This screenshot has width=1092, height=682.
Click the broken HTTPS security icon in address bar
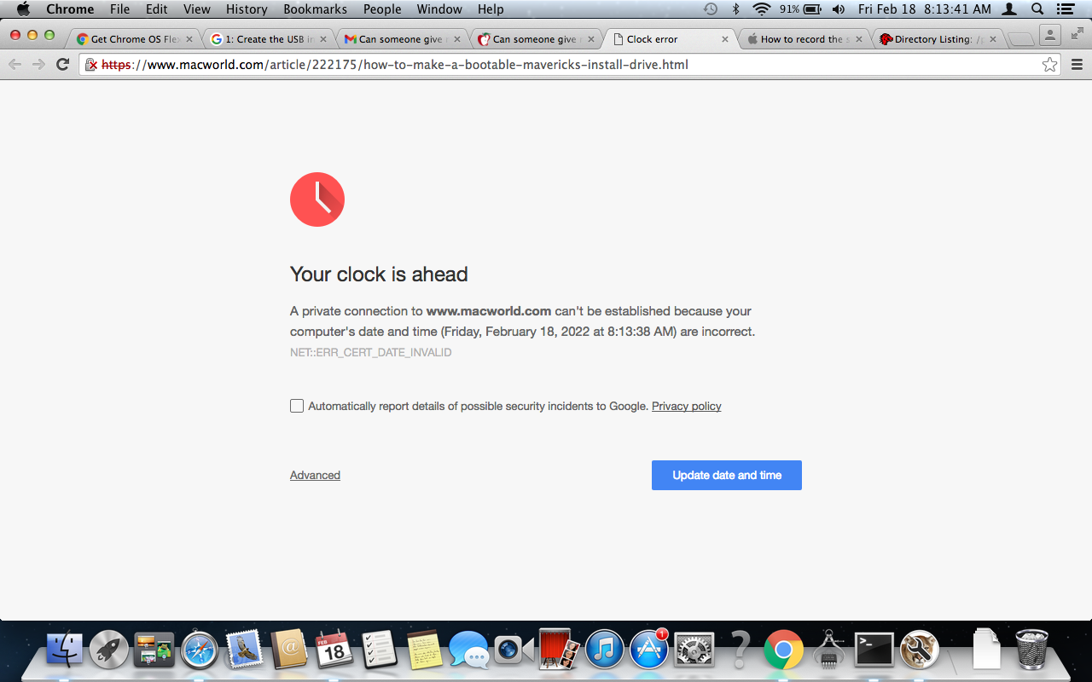point(92,65)
